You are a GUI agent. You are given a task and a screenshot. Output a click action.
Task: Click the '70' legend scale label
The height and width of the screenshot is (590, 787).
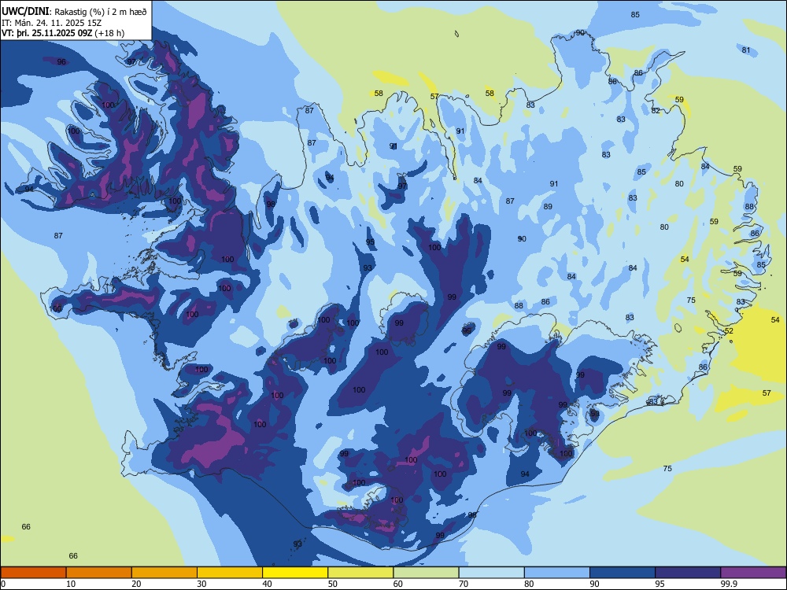click(464, 584)
